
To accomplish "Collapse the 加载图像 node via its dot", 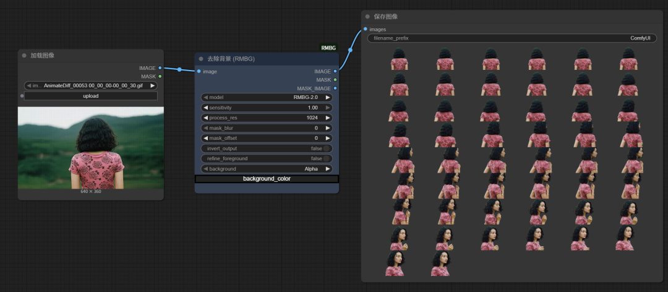I will pyautogui.click(x=24, y=56).
